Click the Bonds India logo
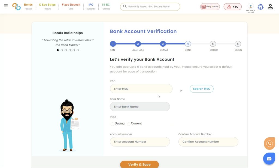 16,7
